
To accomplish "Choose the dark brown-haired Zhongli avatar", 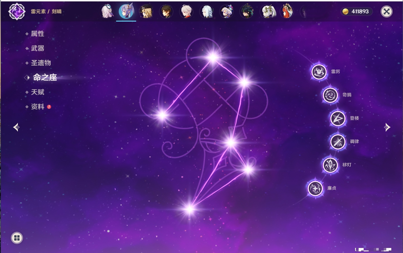I will 166,12.
